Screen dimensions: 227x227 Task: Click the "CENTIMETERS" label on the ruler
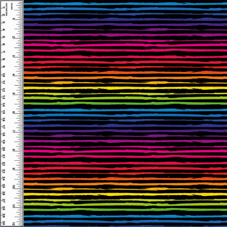7,9
